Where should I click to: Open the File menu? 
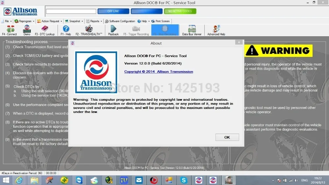click(x=7, y=21)
